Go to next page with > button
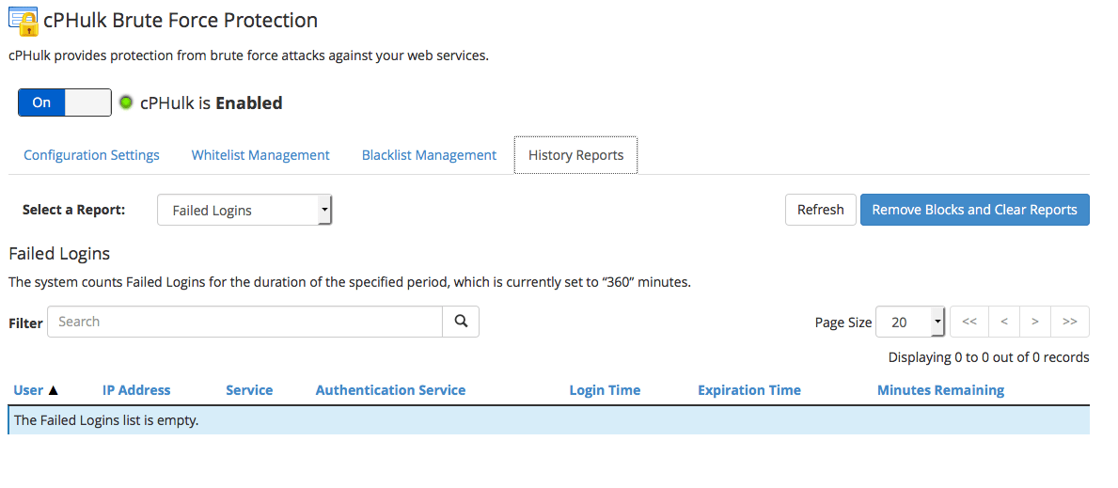 tap(1035, 322)
